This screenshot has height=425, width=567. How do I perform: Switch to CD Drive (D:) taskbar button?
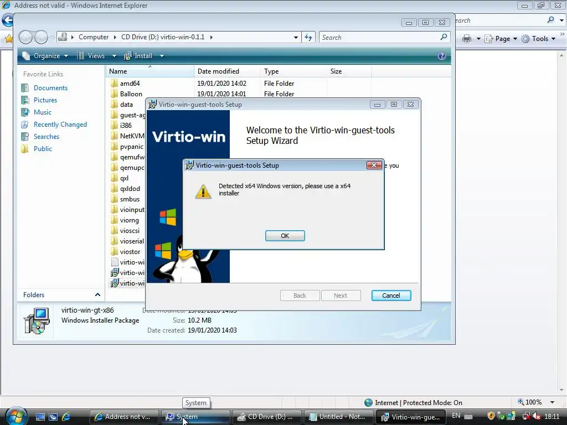point(266,417)
